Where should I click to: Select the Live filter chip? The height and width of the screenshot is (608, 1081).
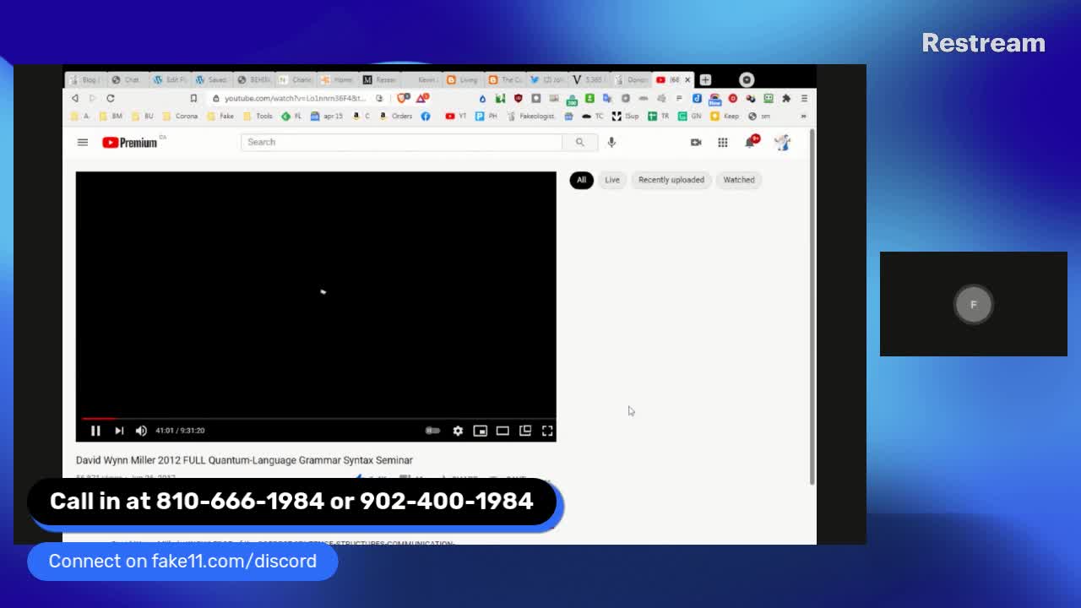pos(612,180)
